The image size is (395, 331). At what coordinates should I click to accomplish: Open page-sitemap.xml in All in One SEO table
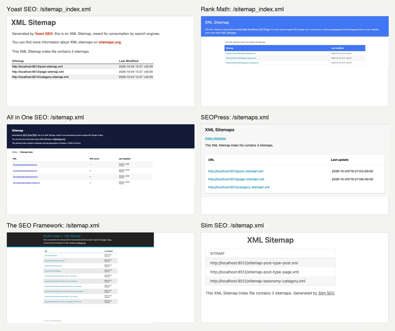click(25, 177)
